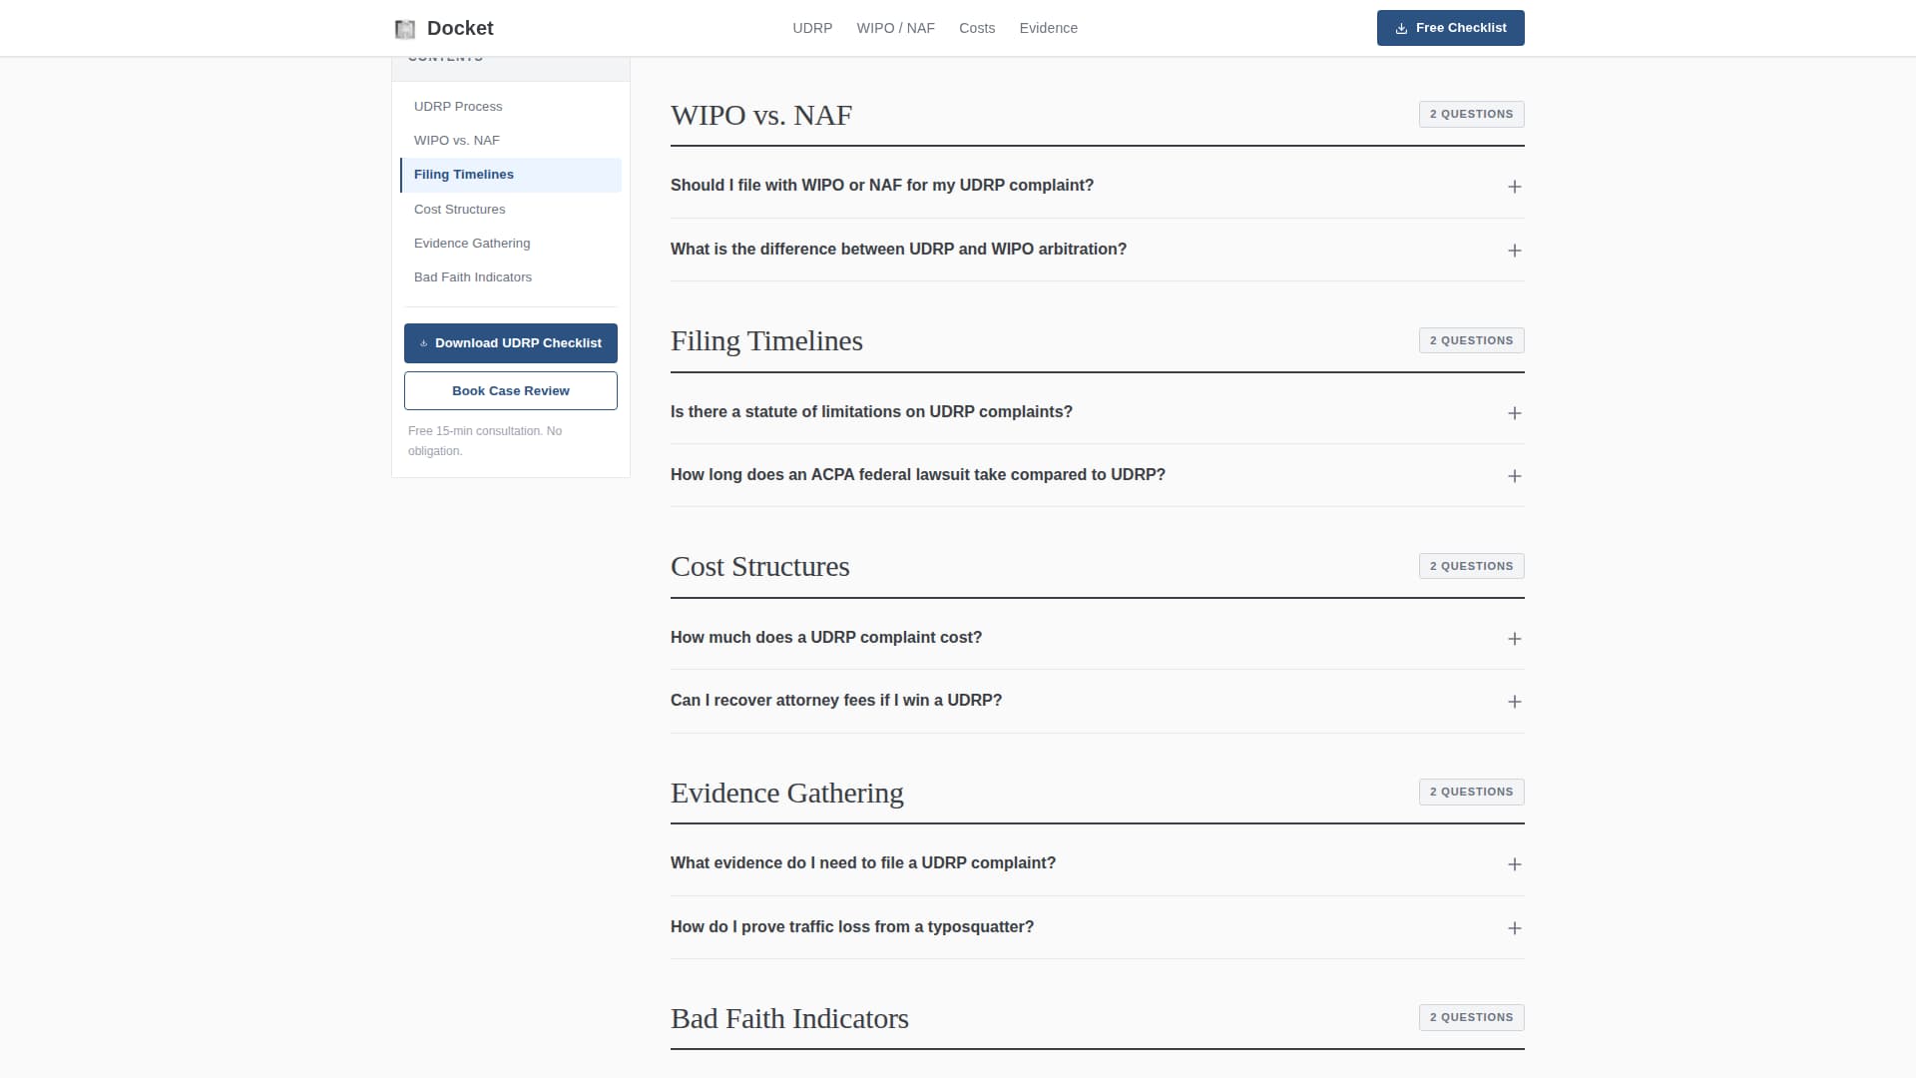Select Evidence in the top navigation
The width and height of the screenshot is (1916, 1078).
(1048, 28)
